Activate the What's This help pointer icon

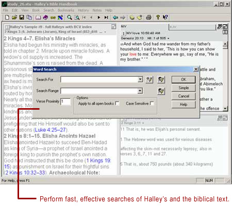tap(165, 18)
